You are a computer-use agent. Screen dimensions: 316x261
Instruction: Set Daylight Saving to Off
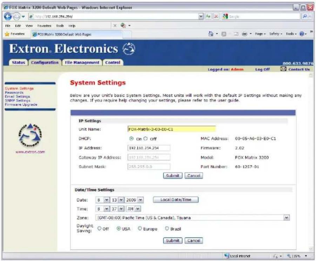(99, 228)
